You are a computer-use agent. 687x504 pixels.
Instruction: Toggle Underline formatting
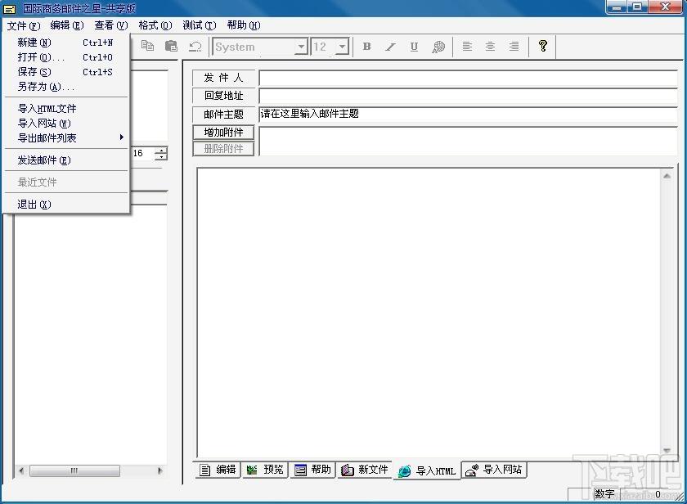(414, 47)
